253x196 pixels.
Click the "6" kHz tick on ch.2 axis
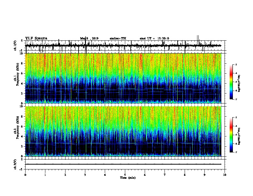point(22,127)
